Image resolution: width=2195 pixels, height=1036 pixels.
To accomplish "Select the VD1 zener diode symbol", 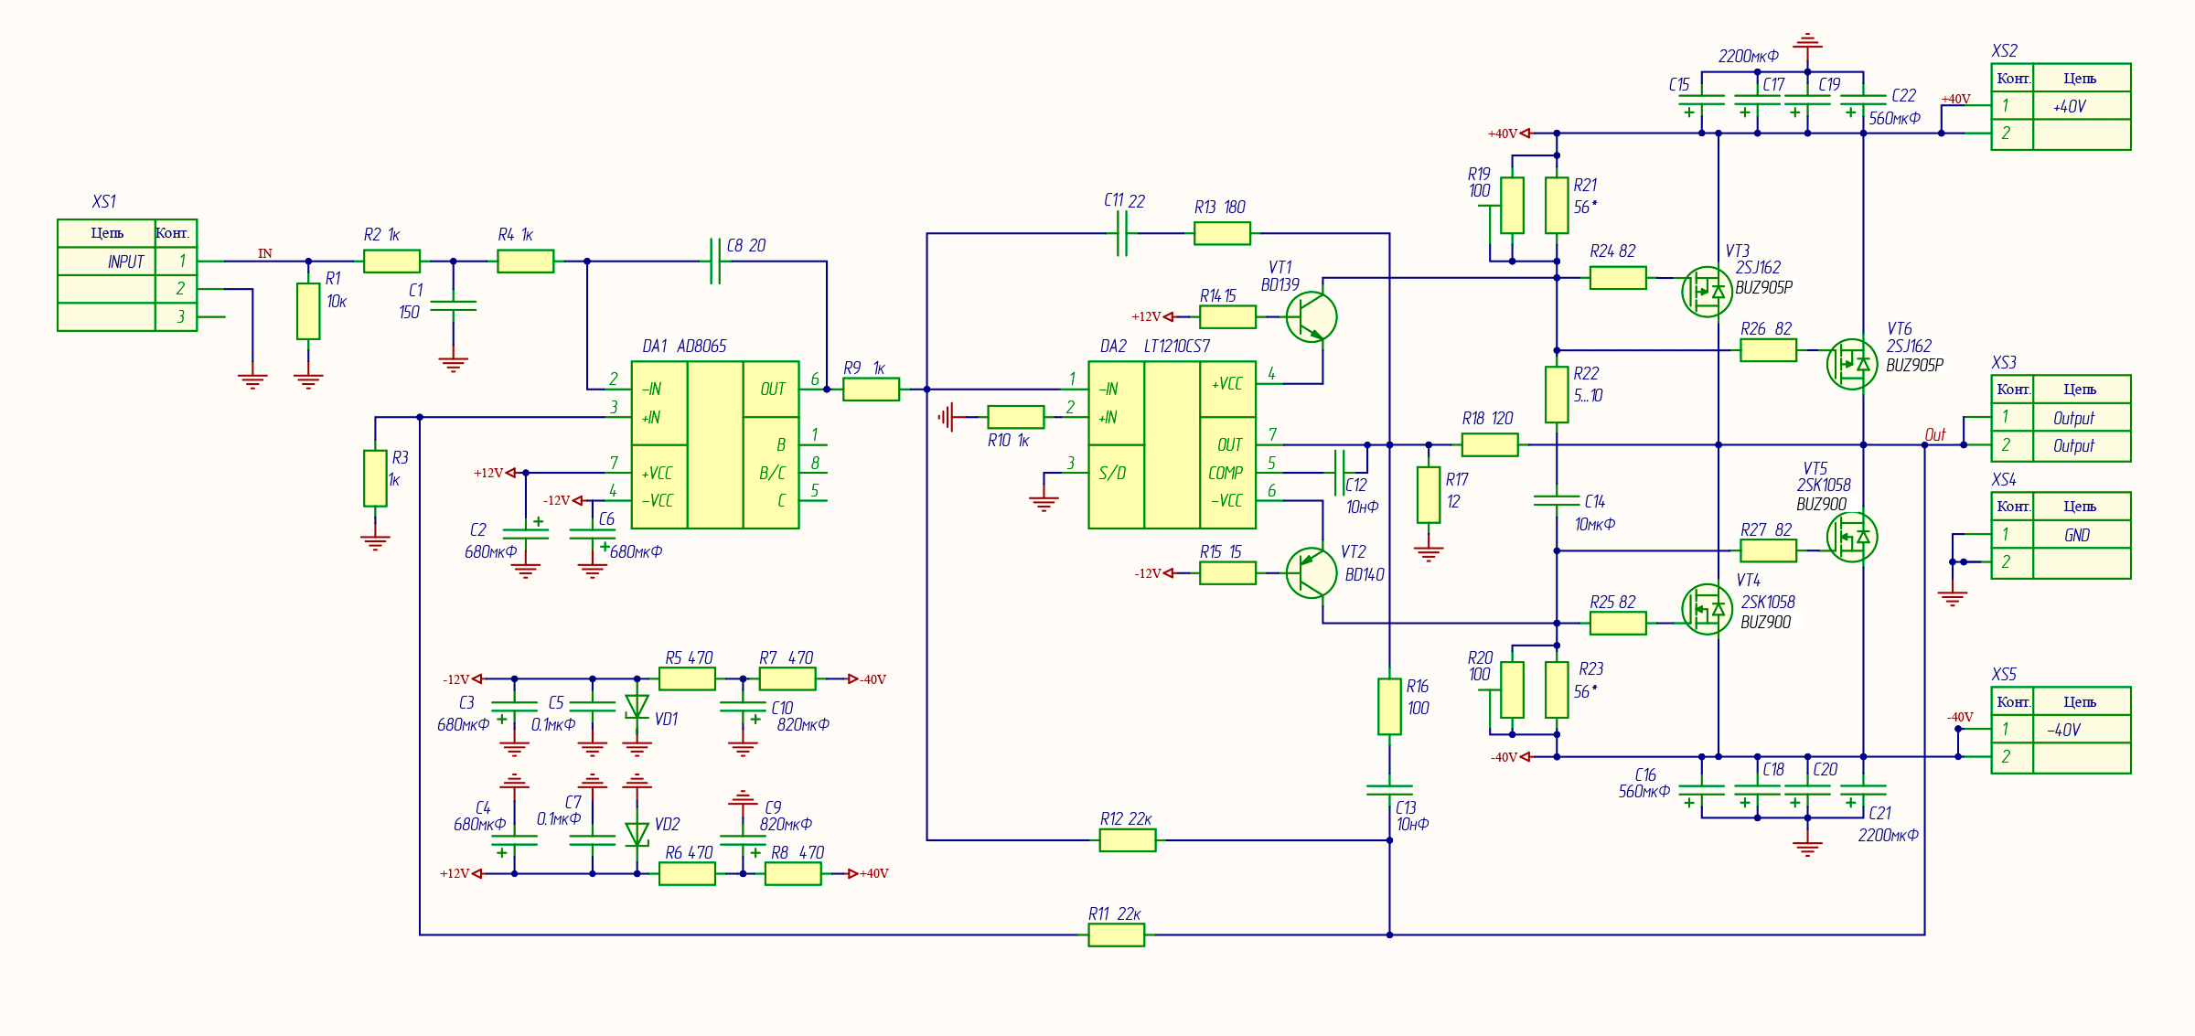I will [637, 707].
